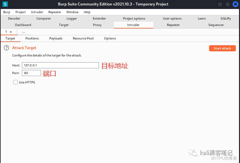Open the Help menu

pos(87,12)
